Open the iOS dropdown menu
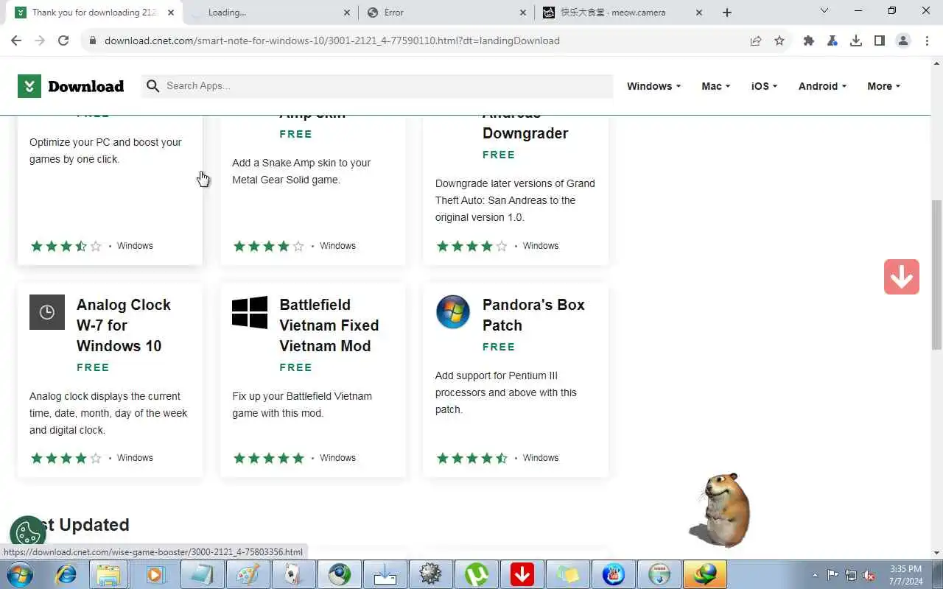 click(764, 86)
